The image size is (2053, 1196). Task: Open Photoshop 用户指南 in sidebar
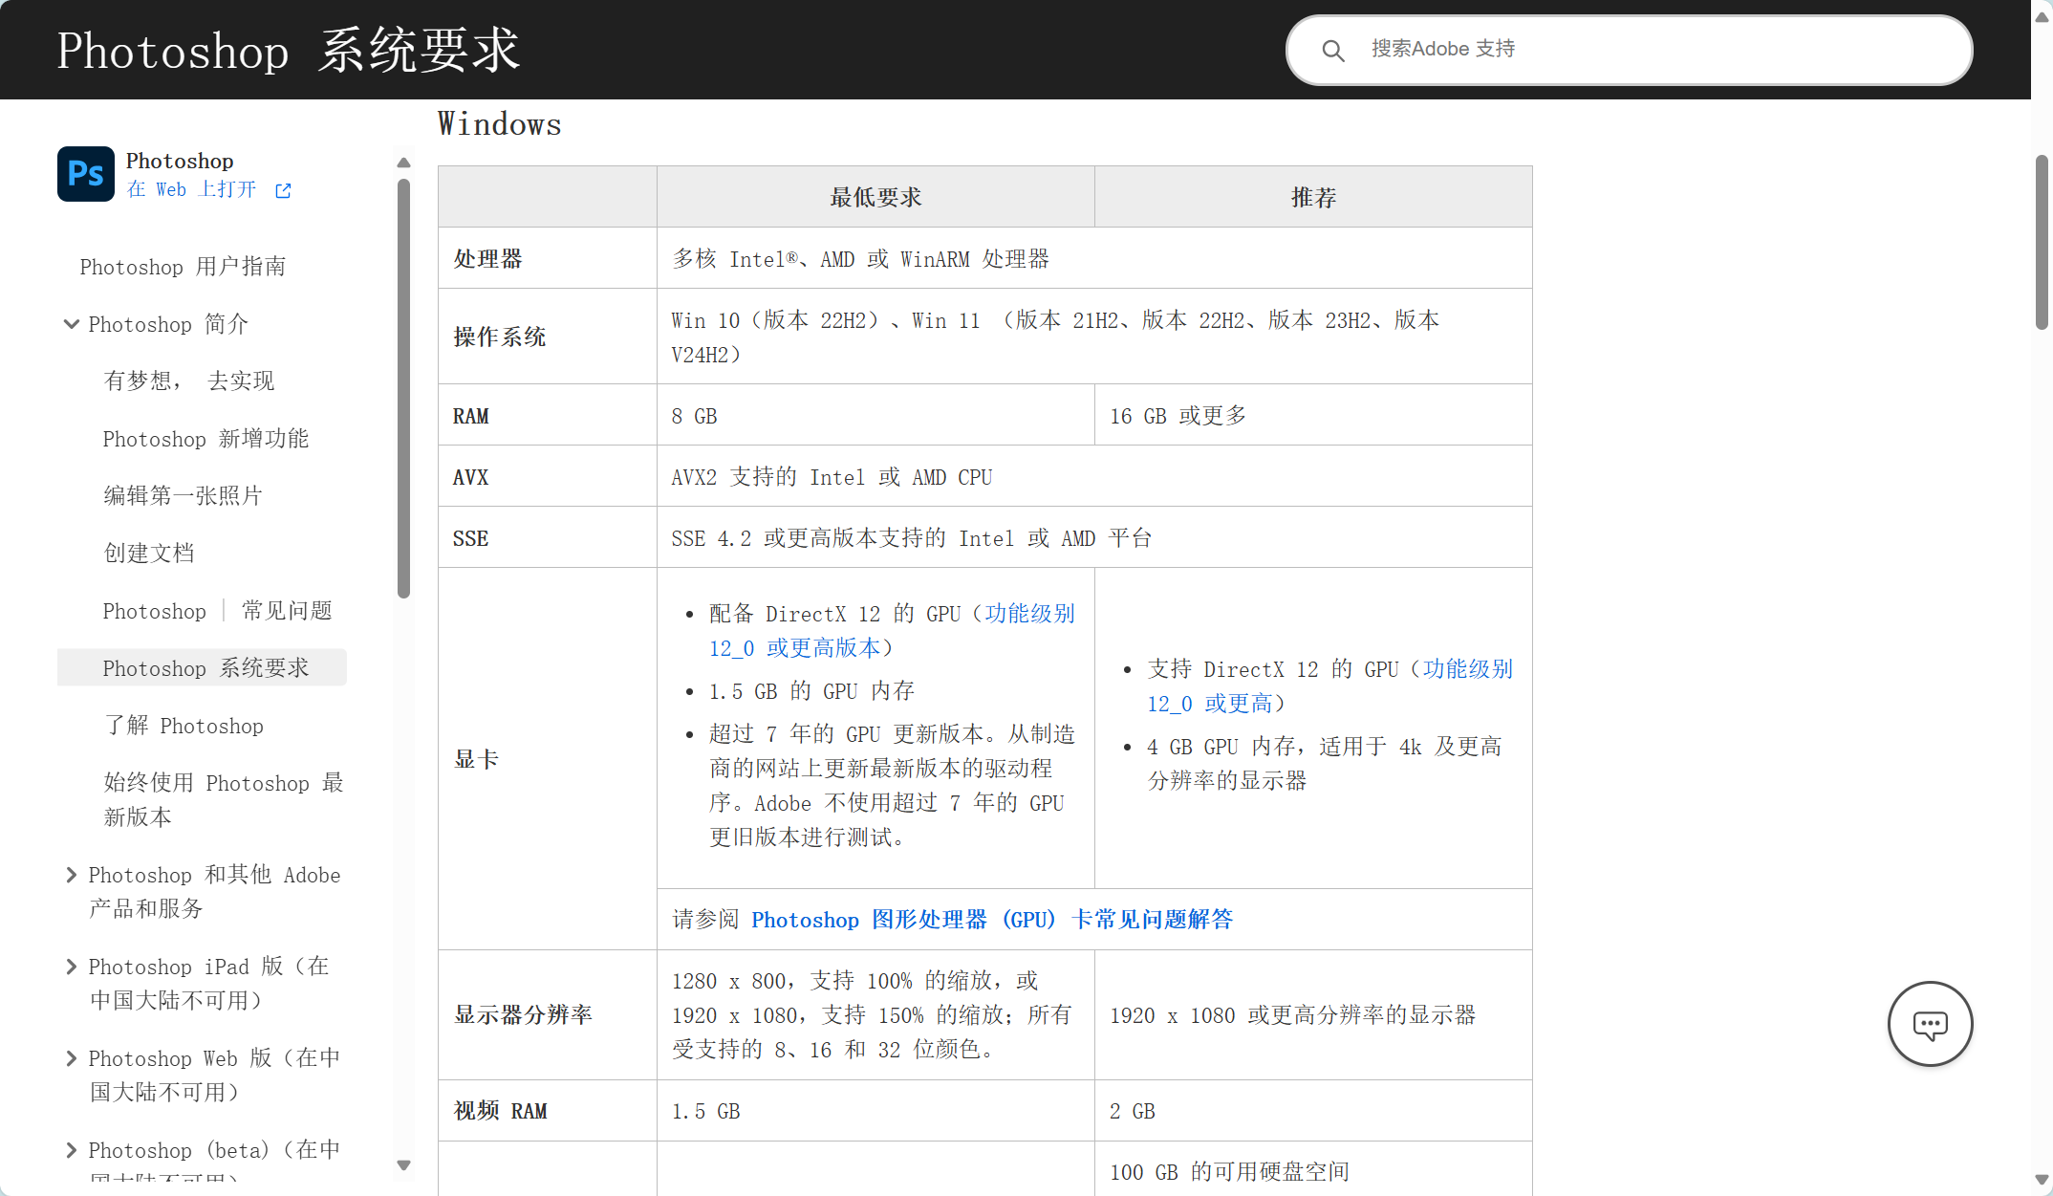[183, 267]
